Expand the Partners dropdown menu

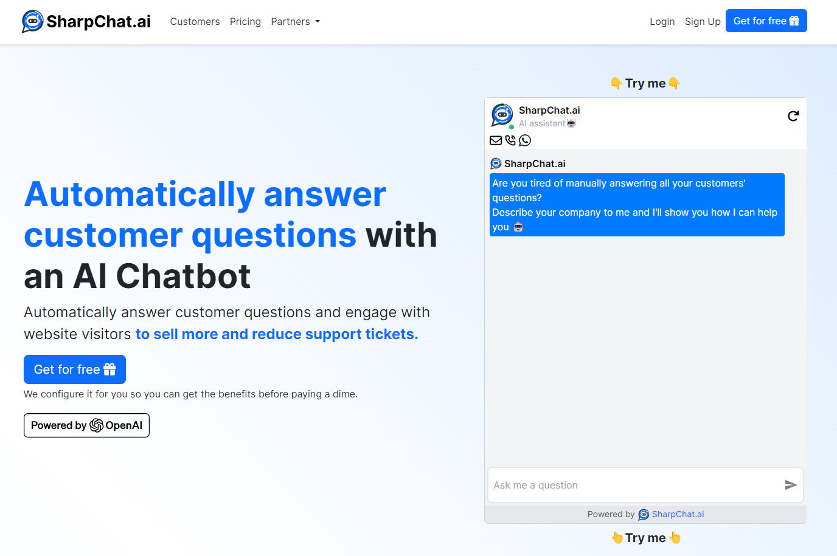pyautogui.click(x=295, y=22)
